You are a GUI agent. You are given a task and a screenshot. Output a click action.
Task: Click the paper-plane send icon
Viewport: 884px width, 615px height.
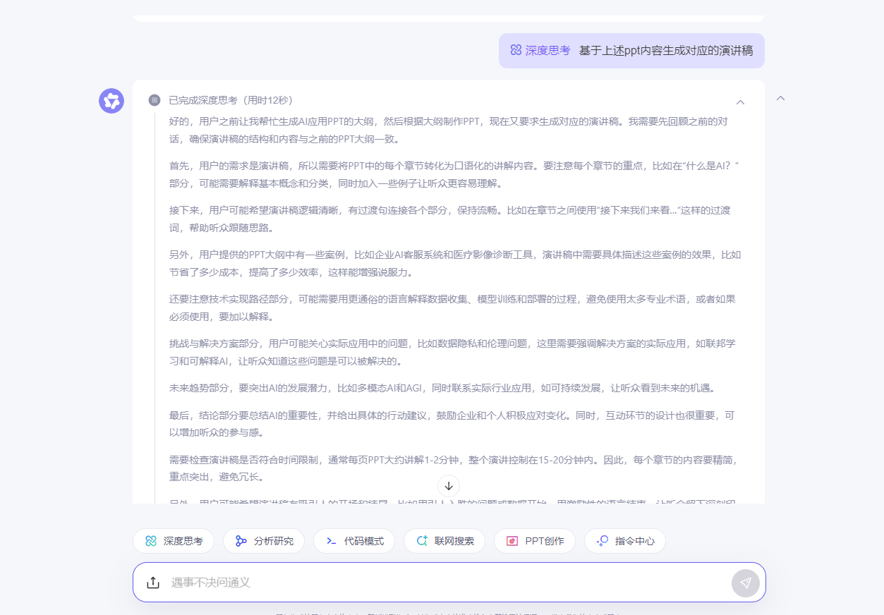click(745, 583)
